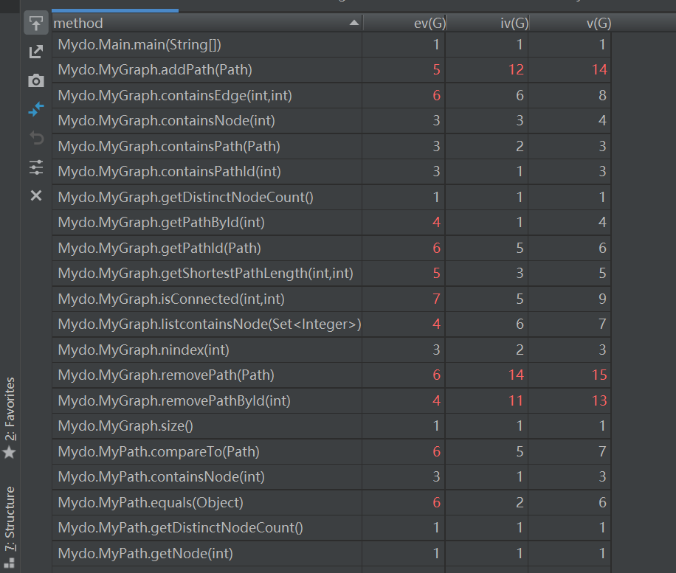Image resolution: width=676 pixels, height=573 pixels.
Task: Select Mydo.Main.main(String[]) row
Action: [331, 44]
